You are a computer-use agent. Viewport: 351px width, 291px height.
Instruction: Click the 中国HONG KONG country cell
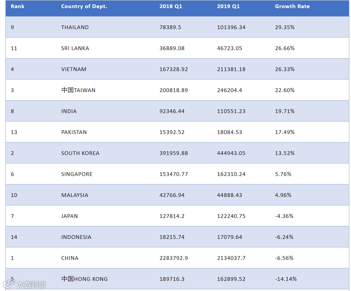(x=85, y=279)
